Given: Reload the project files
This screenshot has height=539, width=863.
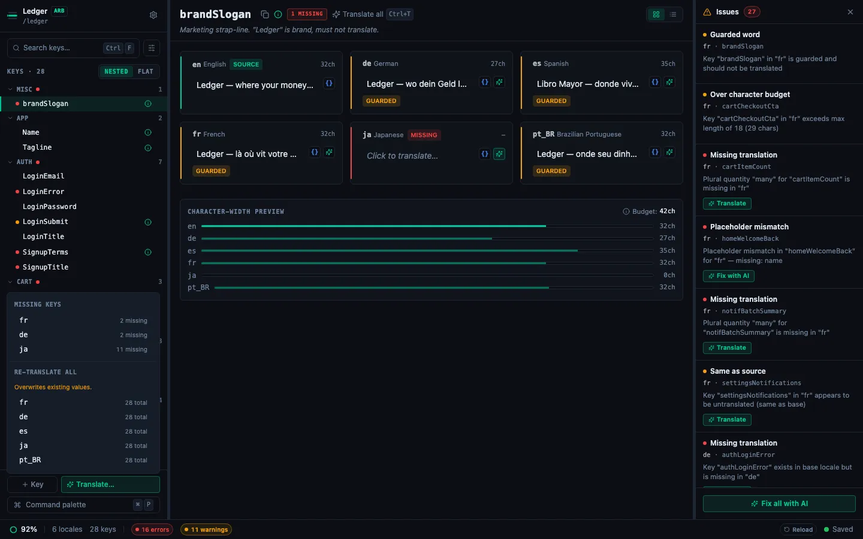Looking at the screenshot, I should [798, 529].
